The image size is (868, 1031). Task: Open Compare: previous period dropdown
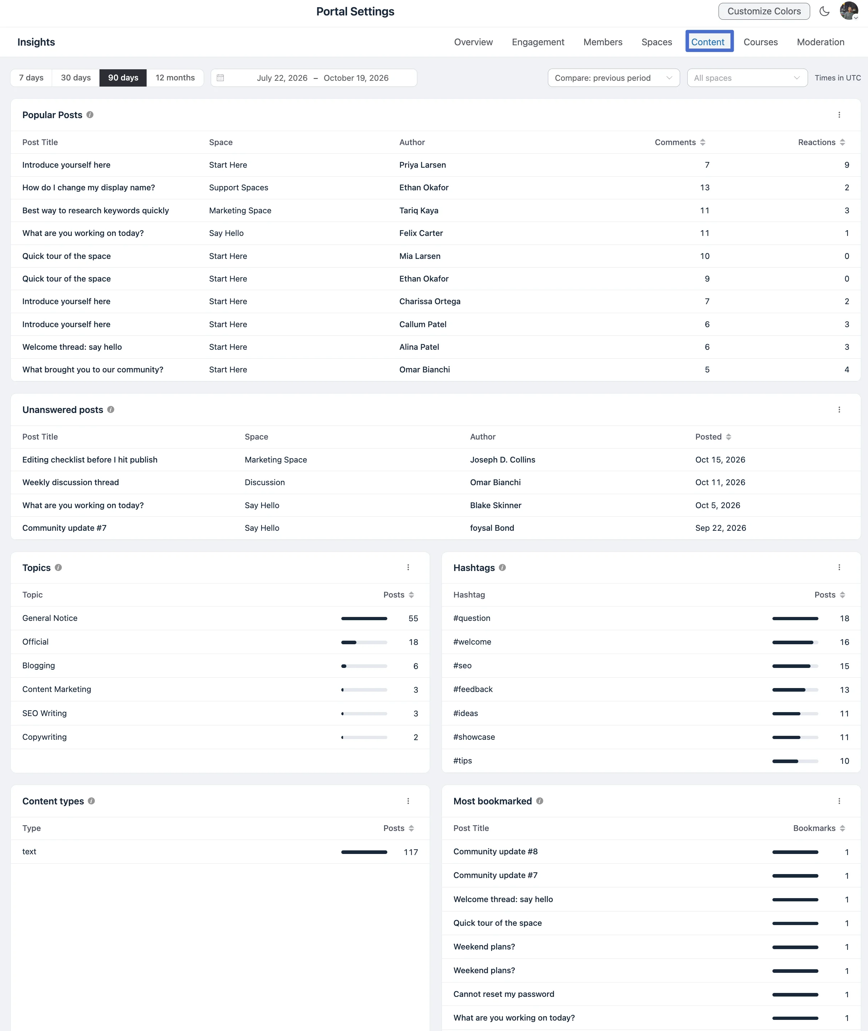coord(614,78)
